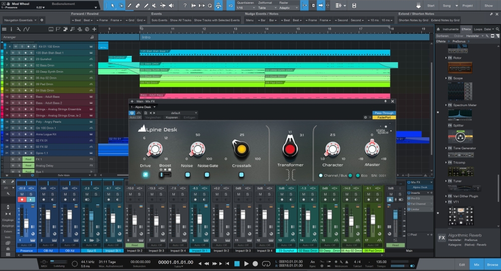Select the Range tool

point(121,6)
